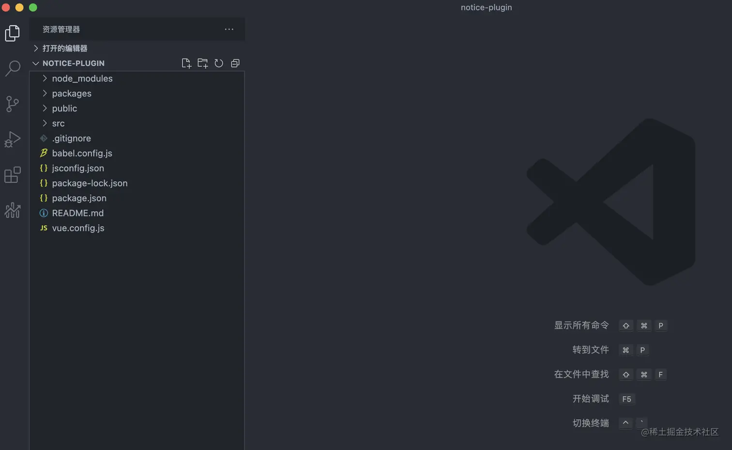The image size is (732, 450).
Task: Open the Source Control view
Action: pos(13,104)
